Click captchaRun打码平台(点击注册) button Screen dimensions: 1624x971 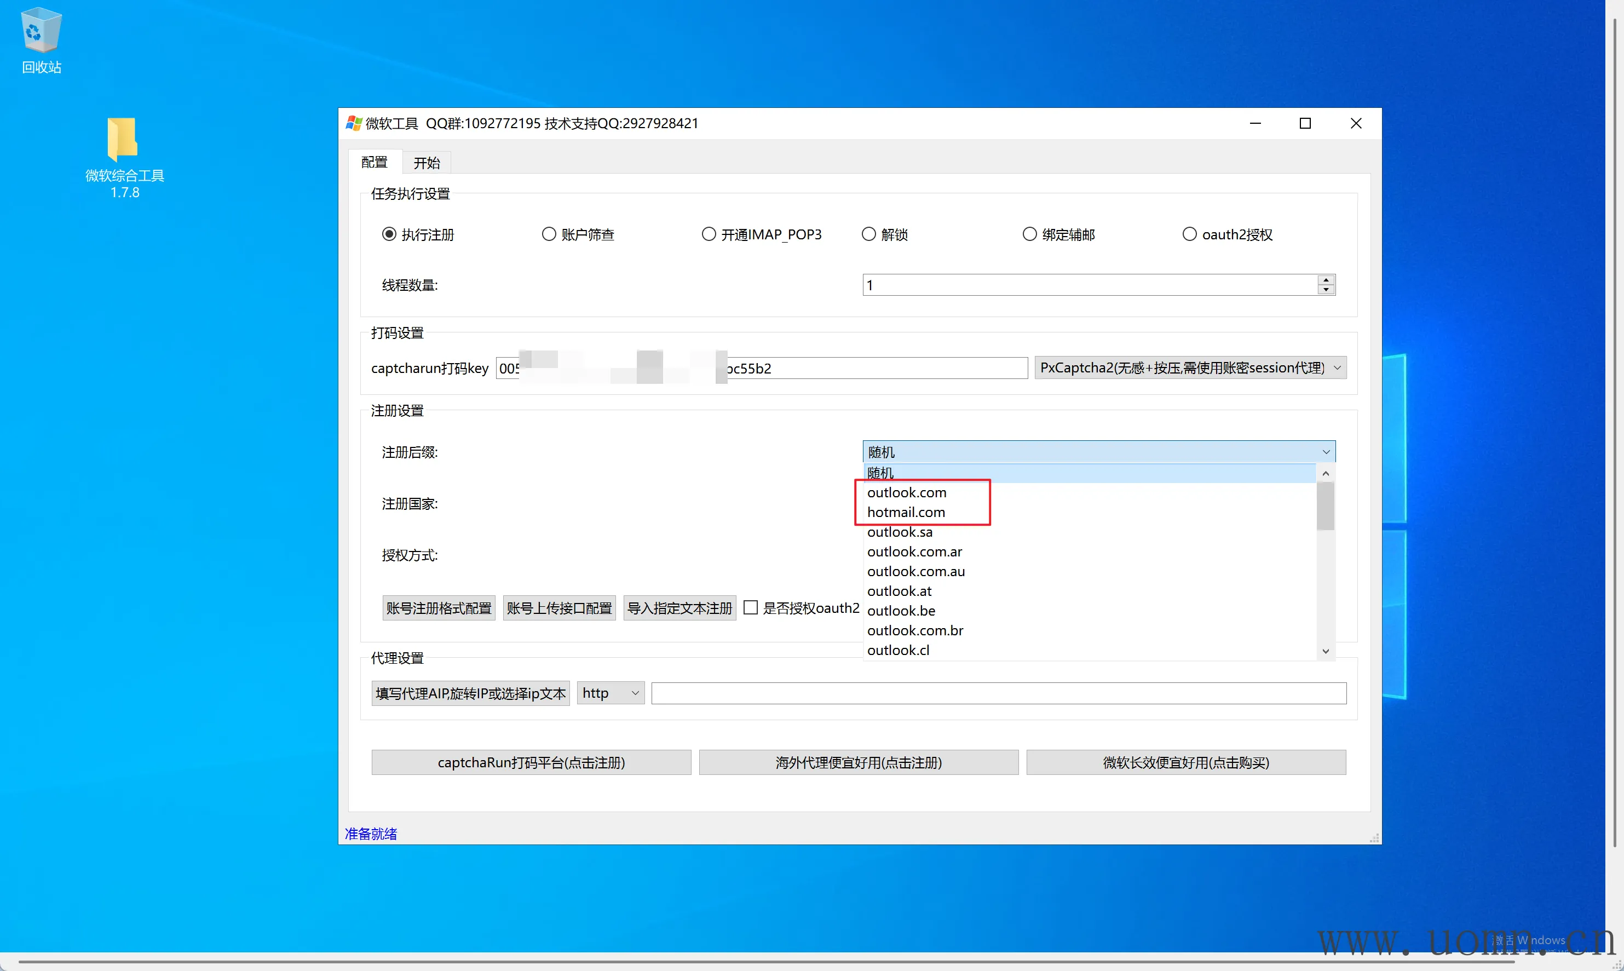pyautogui.click(x=531, y=762)
